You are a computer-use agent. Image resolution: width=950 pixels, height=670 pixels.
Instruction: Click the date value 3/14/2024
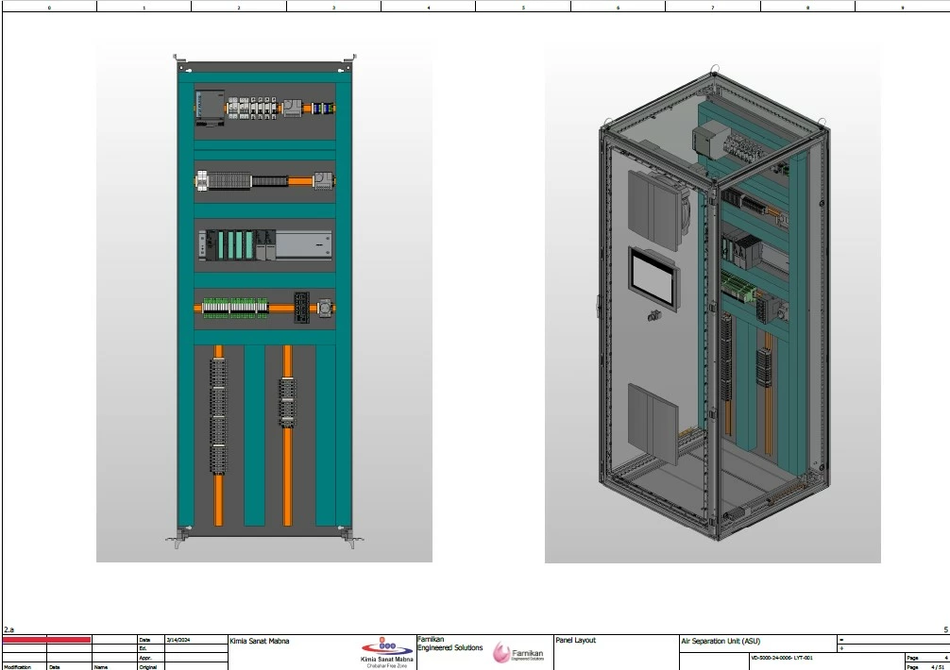pos(178,640)
